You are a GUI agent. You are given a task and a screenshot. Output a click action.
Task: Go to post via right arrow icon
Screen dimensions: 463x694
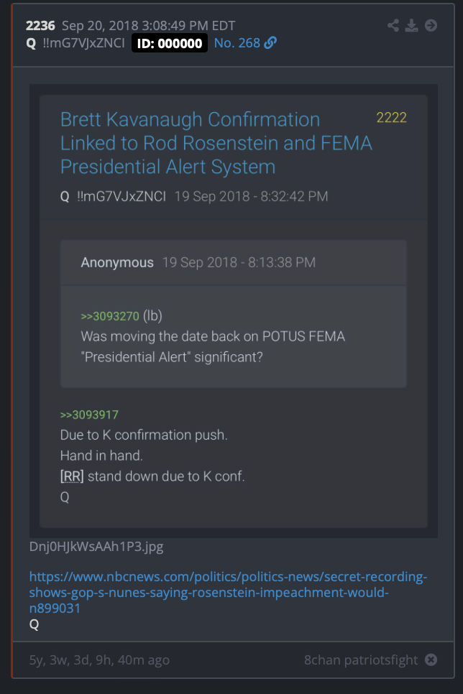[x=431, y=26]
